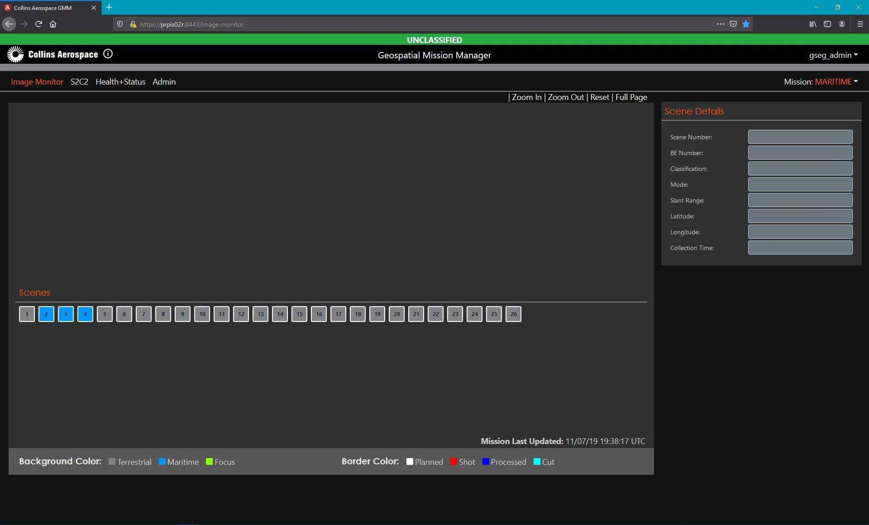869x525 pixels.
Task: Select scene 1 tile
Action: (27, 314)
